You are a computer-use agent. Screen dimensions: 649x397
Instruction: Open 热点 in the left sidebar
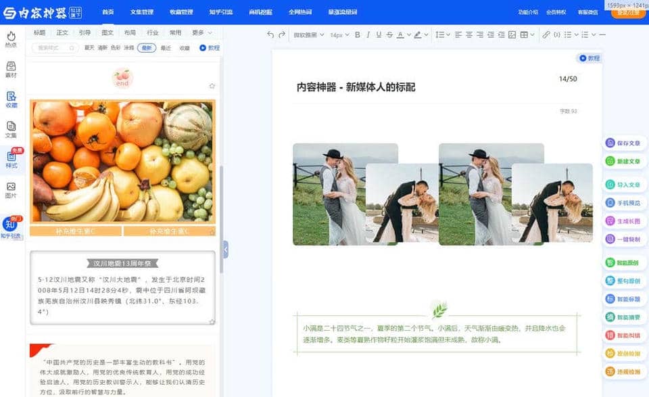pyautogui.click(x=11, y=39)
